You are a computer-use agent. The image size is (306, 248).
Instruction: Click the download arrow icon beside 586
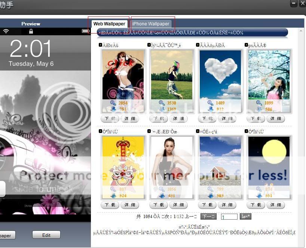click(259, 109)
